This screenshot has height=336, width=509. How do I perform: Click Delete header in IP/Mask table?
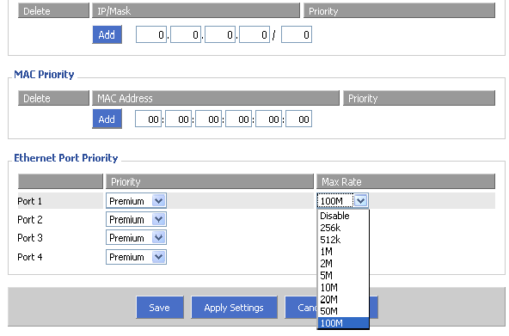[x=53, y=10]
